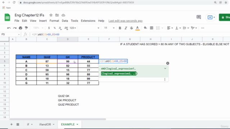Select cell with value 95
The width and height of the screenshot is (230, 129).
47,74
